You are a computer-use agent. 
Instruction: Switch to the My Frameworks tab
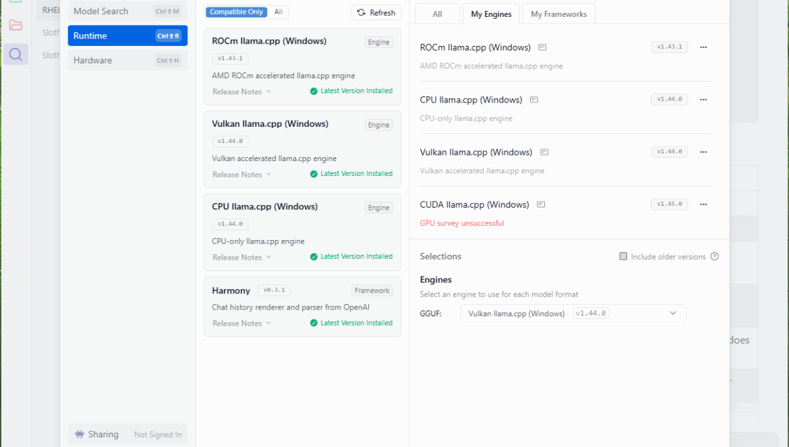pos(558,14)
